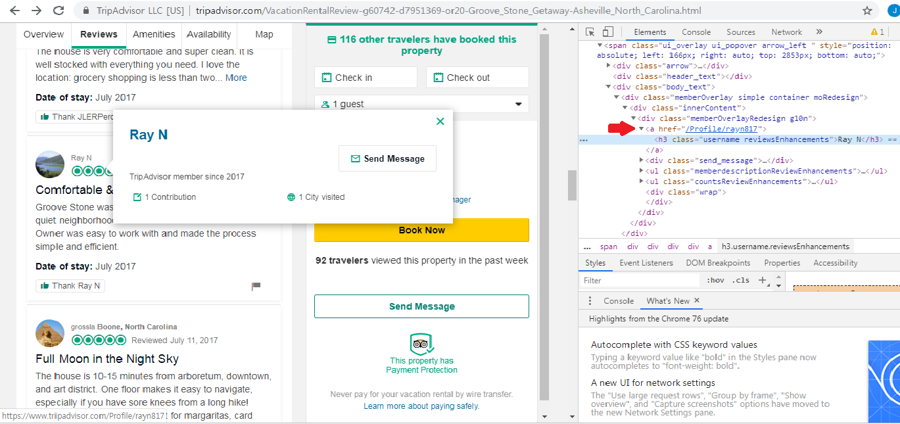Switch to the Availability tab
The image size is (900, 424).
pyautogui.click(x=208, y=34)
